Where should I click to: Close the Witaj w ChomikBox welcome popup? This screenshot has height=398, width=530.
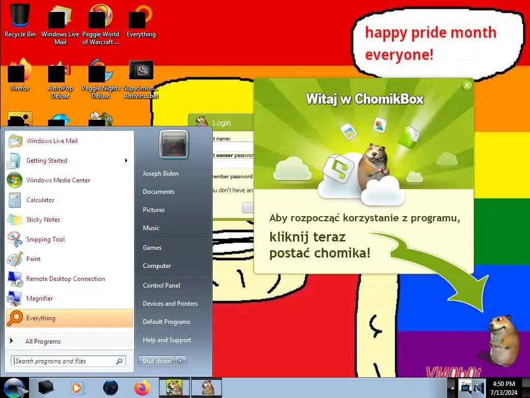(x=467, y=86)
